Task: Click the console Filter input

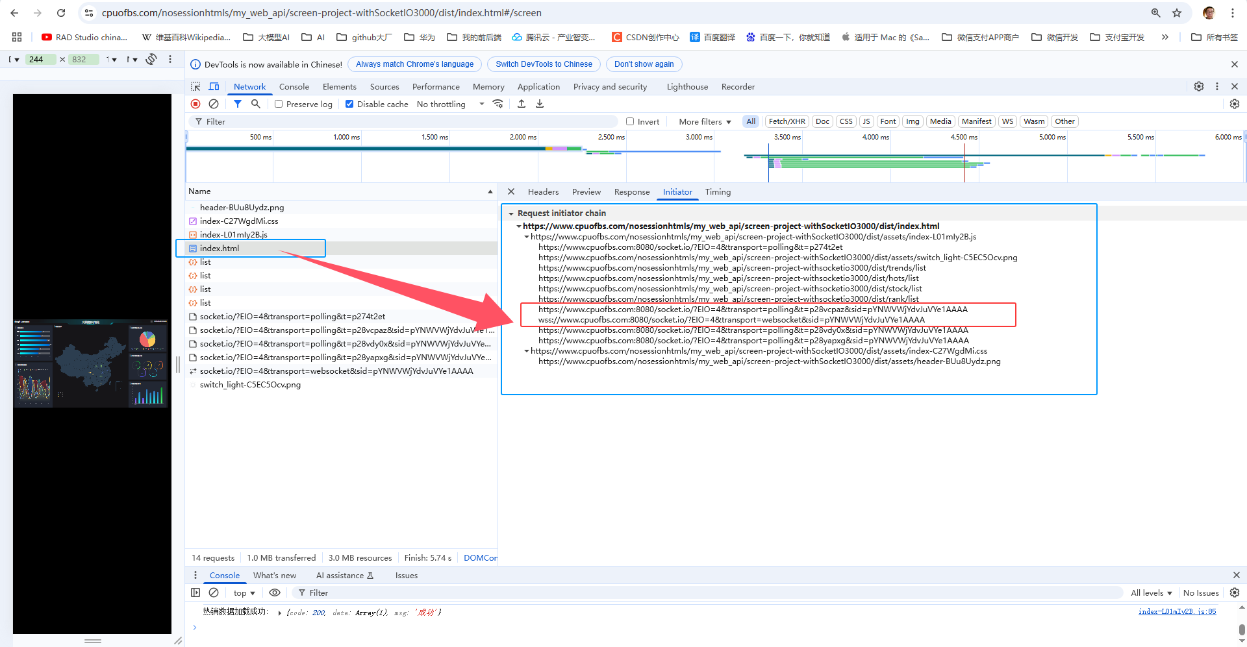Action: (x=708, y=592)
